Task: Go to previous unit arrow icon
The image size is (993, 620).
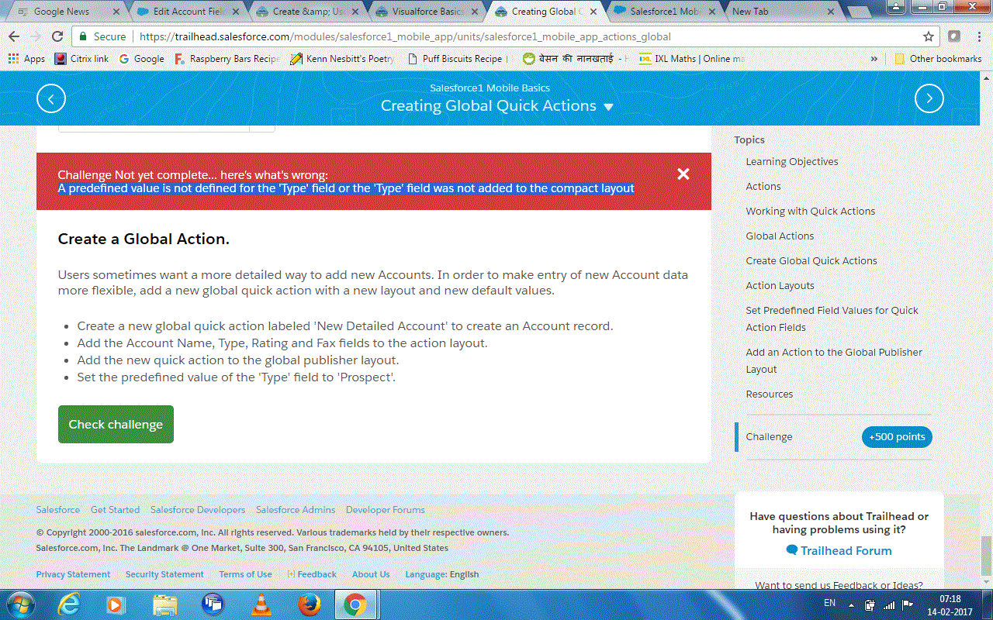Action: (x=51, y=98)
